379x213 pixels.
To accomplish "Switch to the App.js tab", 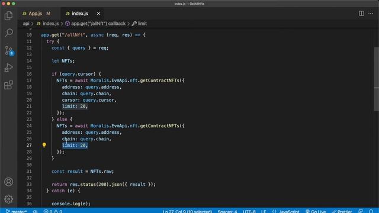I will (x=36, y=14).
